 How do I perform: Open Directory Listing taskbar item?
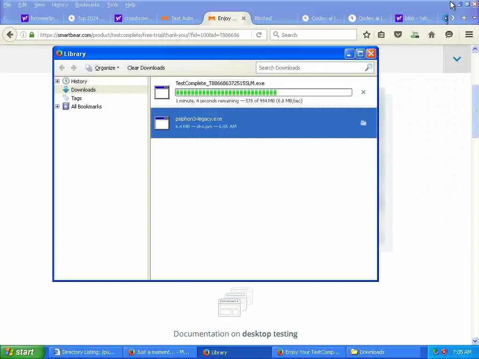pyautogui.click(x=85, y=352)
